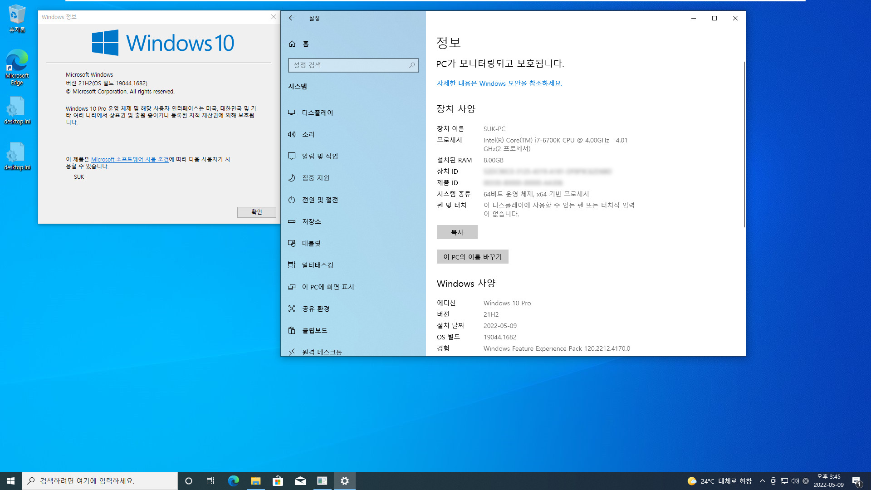Click the Clipboard (클립보드) sidebar icon

292,330
